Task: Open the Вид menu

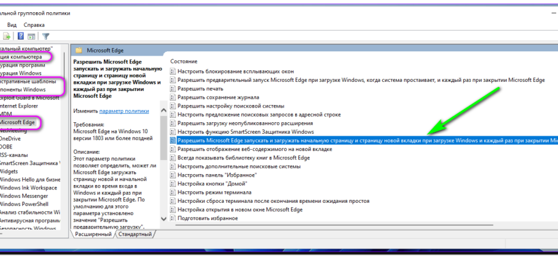Action: (12, 25)
